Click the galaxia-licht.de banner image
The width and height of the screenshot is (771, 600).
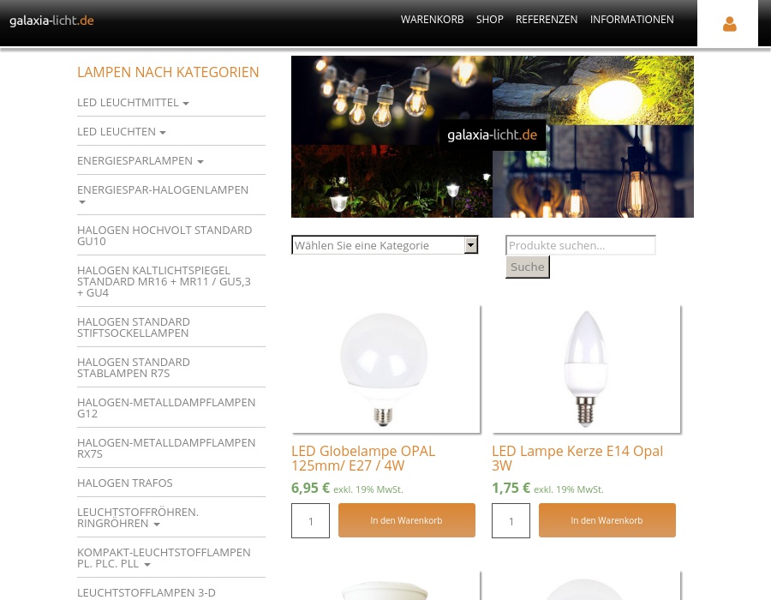coord(492,136)
